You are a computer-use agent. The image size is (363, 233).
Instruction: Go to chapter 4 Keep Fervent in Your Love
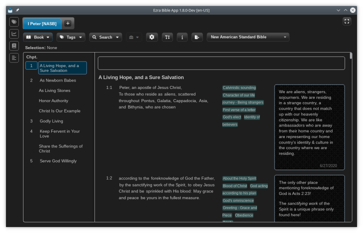click(x=59, y=134)
